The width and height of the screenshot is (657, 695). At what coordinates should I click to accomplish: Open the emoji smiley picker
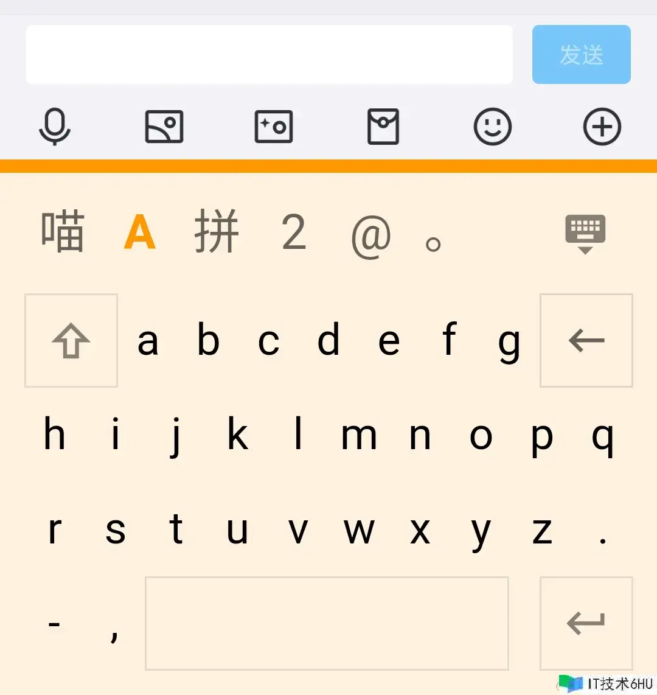point(493,127)
